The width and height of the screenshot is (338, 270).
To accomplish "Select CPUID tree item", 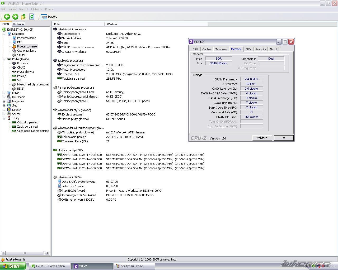I will coord(21,67).
